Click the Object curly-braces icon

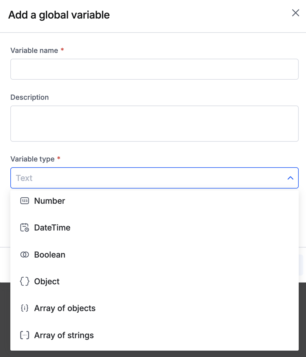point(24,281)
